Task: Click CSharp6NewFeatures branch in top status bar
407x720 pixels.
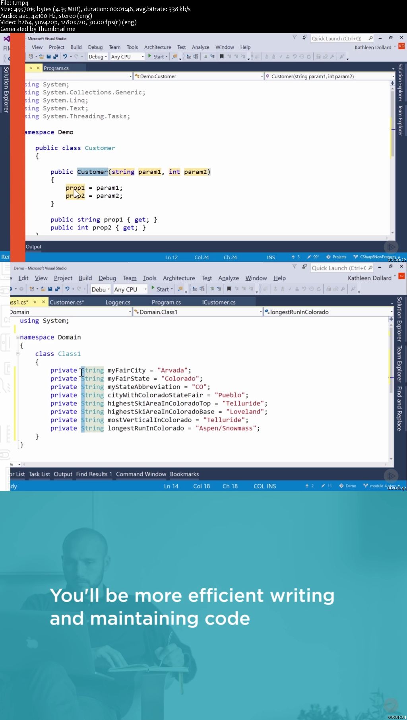Action: tap(375, 257)
